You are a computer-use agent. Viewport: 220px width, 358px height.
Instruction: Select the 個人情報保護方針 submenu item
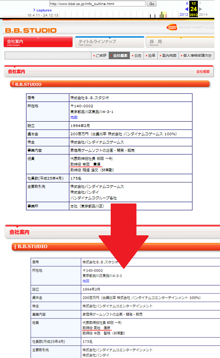click(x=196, y=55)
